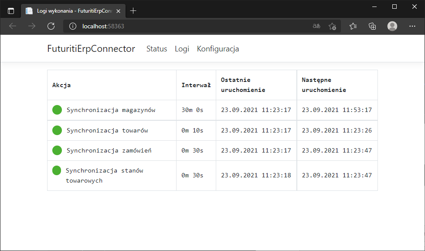
Task: Open the Collections icon
Action: click(372, 26)
